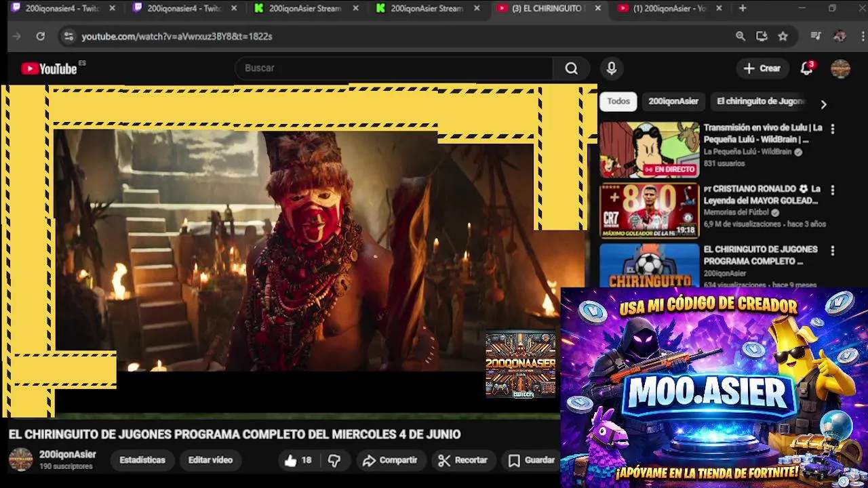868x488 pixels.
Task: Dislike the video with thumbs down
Action: click(334, 460)
